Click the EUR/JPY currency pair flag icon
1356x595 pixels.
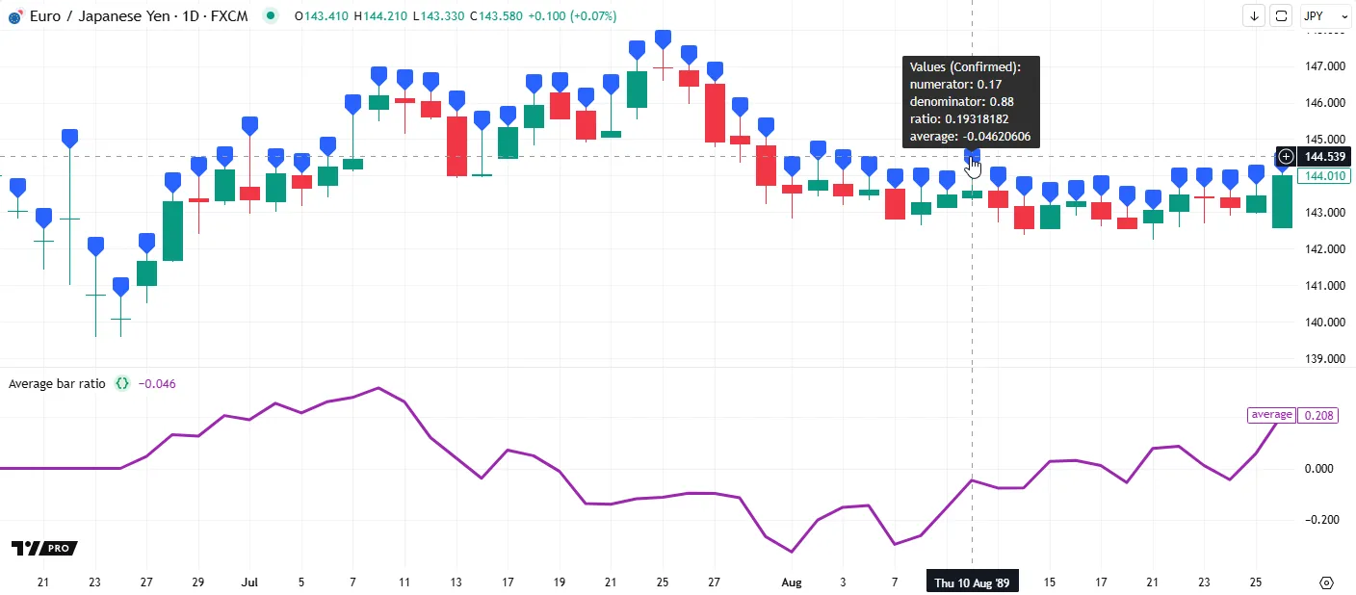14,16
